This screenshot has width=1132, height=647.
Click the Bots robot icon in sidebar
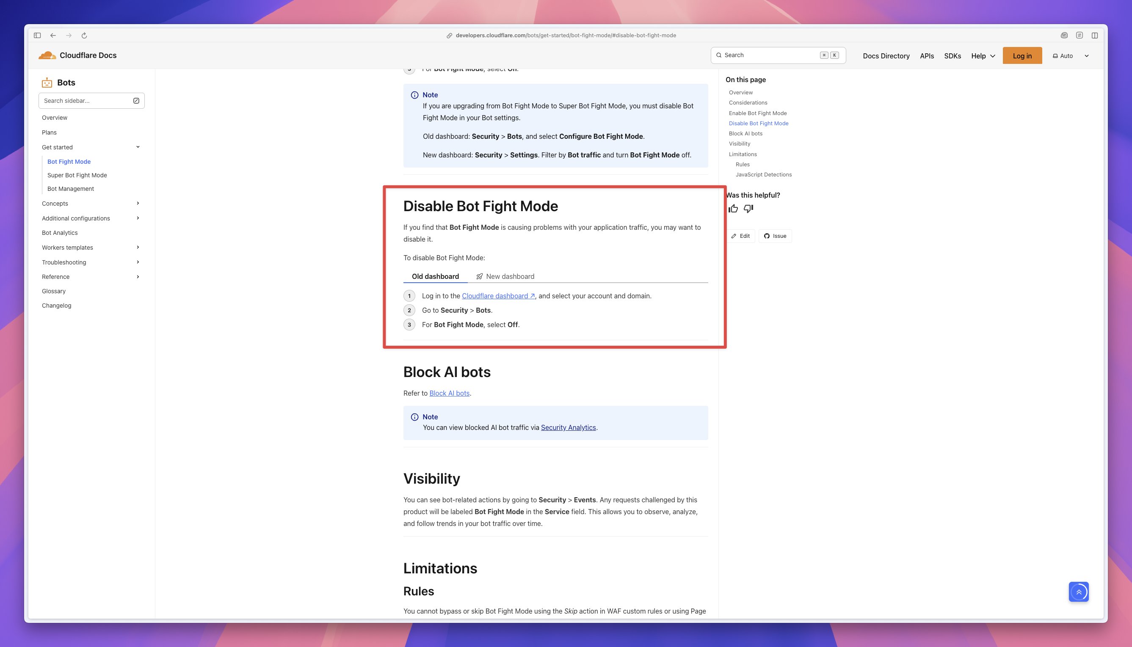coord(47,83)
